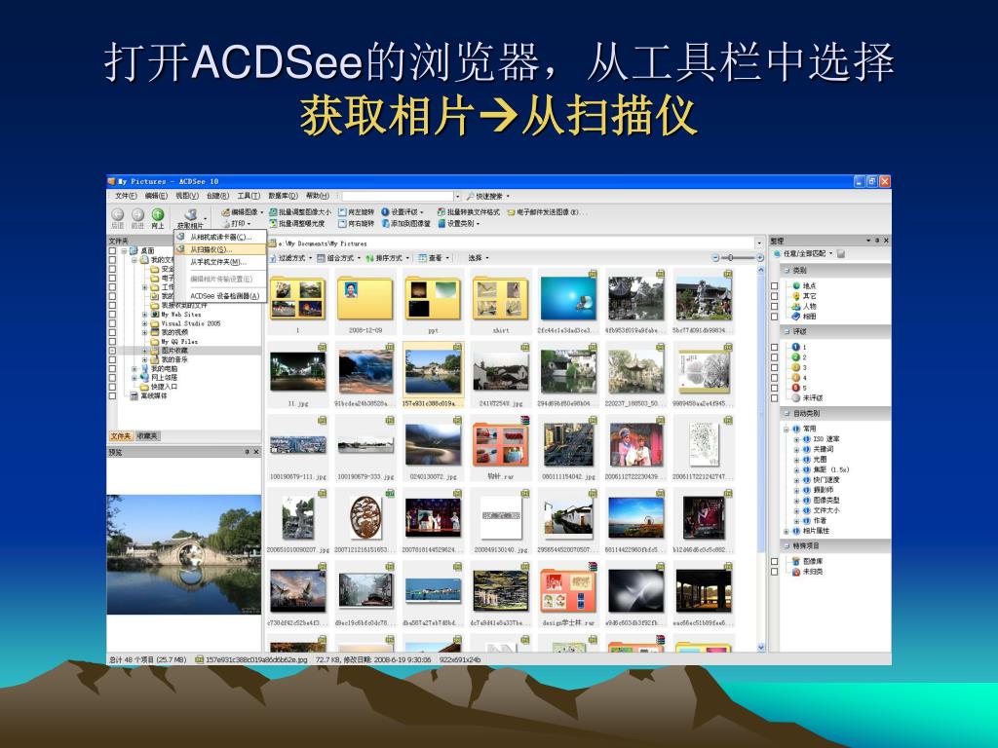The image size is (998, 748).
Task: Open the 打印 print button
Action: [x=236, y=223]
